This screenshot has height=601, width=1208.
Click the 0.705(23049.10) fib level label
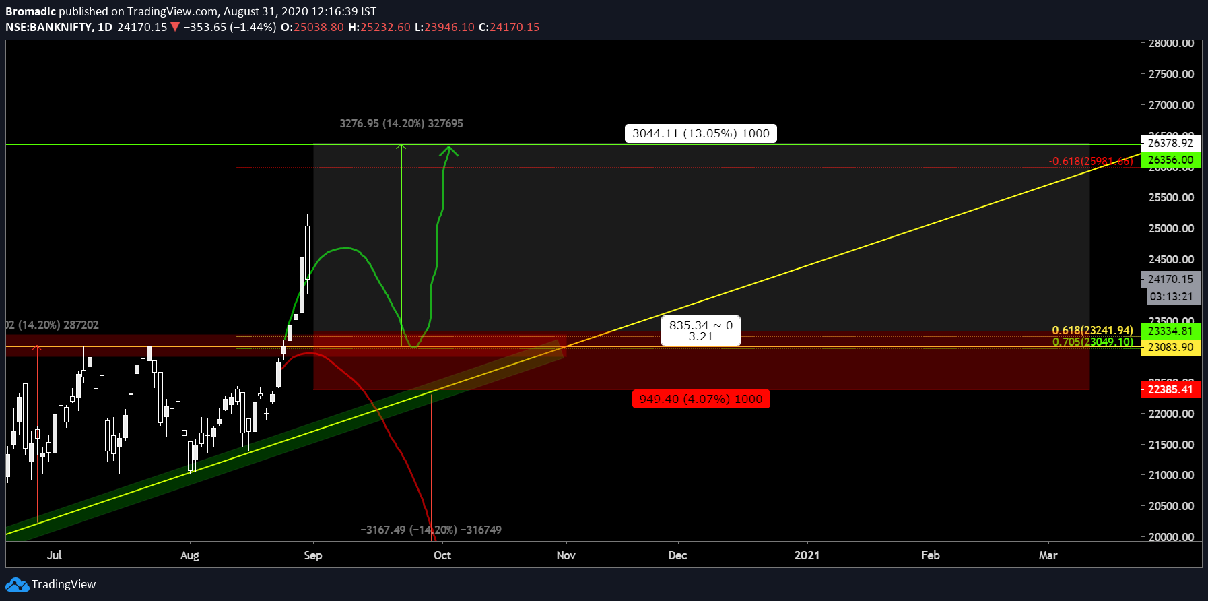pyautogui.click(x=1093, y=342)
